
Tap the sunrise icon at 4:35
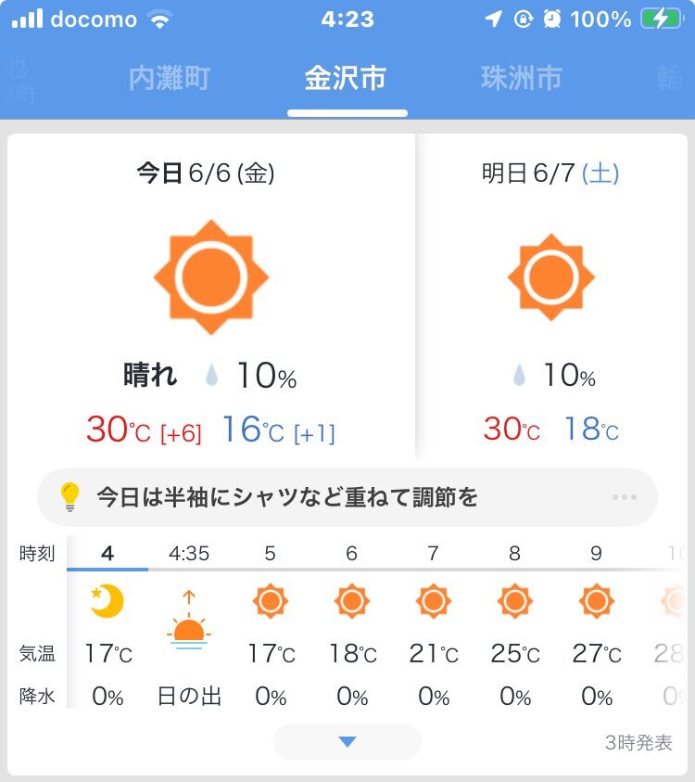pyautogui.click(x=189, y=620)
